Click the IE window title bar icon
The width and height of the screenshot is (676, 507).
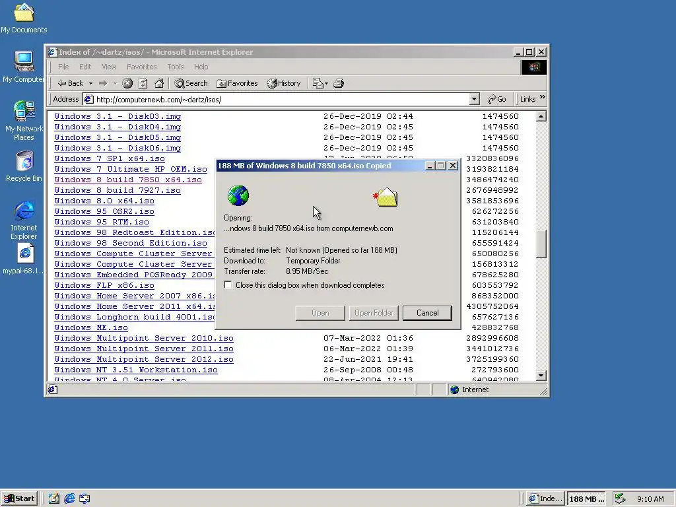53,52
